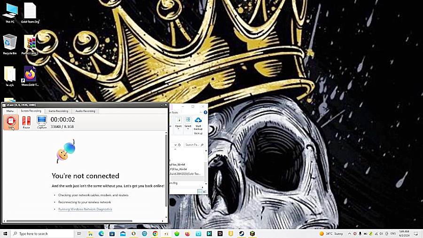The width and height of the screenshot is (423, 238).
Task: Select the Build.28012023(Gold-Tea... item
Action: pos(185,174)
